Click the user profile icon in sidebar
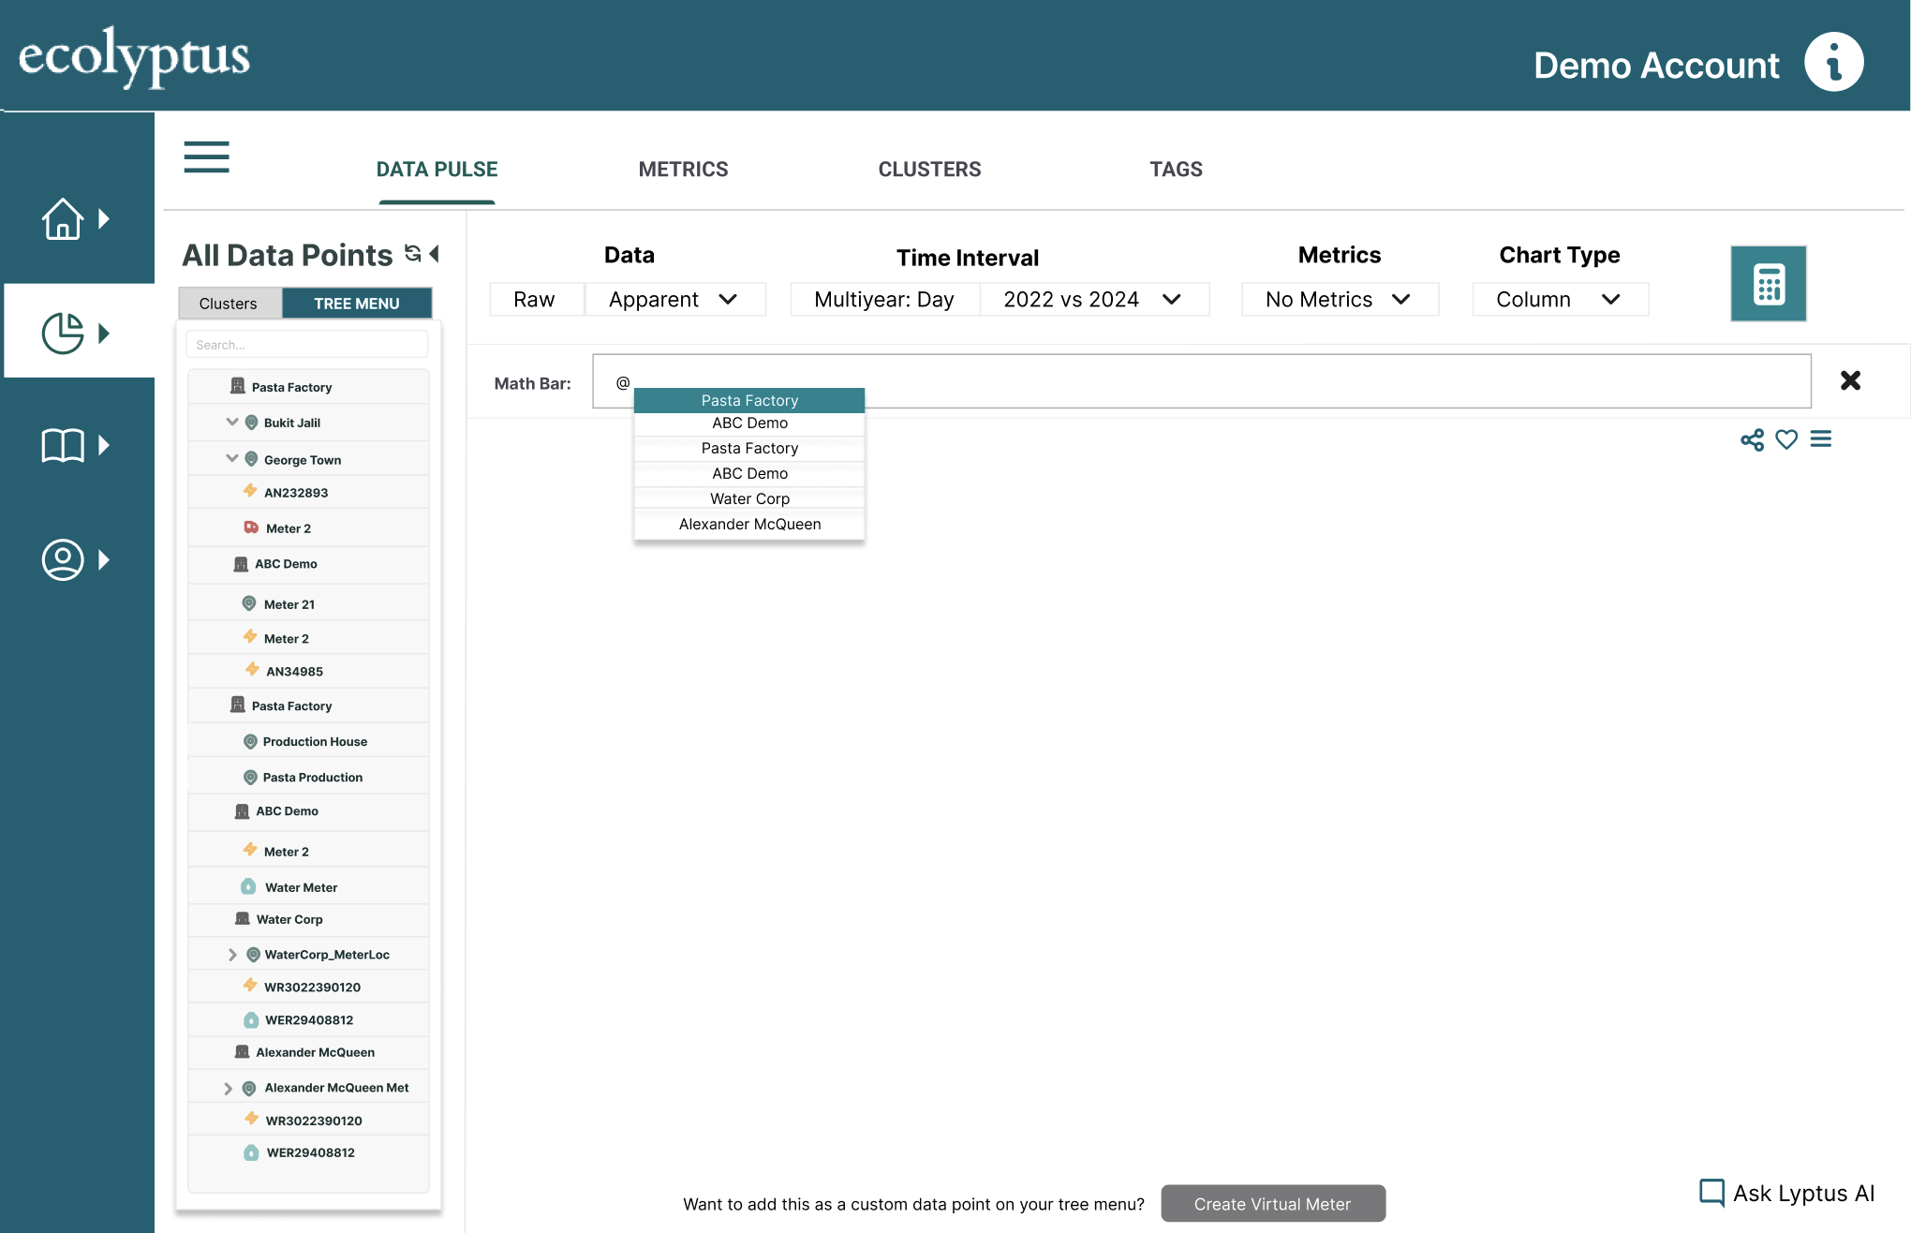This screenshot has height=1233, width=1911. point(63,559)
